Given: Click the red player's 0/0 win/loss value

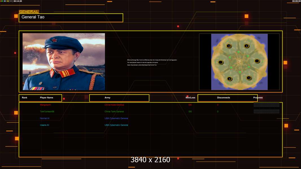Looking at the screenshot, I should click(x=190, y=105).
